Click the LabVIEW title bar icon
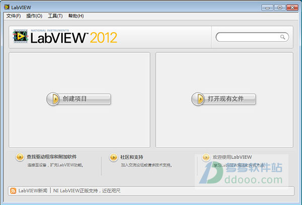Screen dimensions: 302x205 tap(7, 8)
